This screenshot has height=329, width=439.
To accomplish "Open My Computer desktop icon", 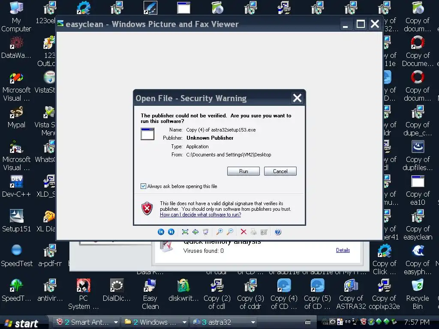I will [x=16, y=17].
